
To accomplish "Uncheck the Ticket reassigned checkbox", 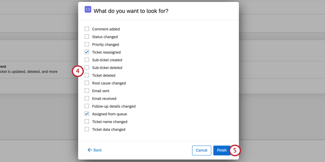I will (x=87, y=52).
